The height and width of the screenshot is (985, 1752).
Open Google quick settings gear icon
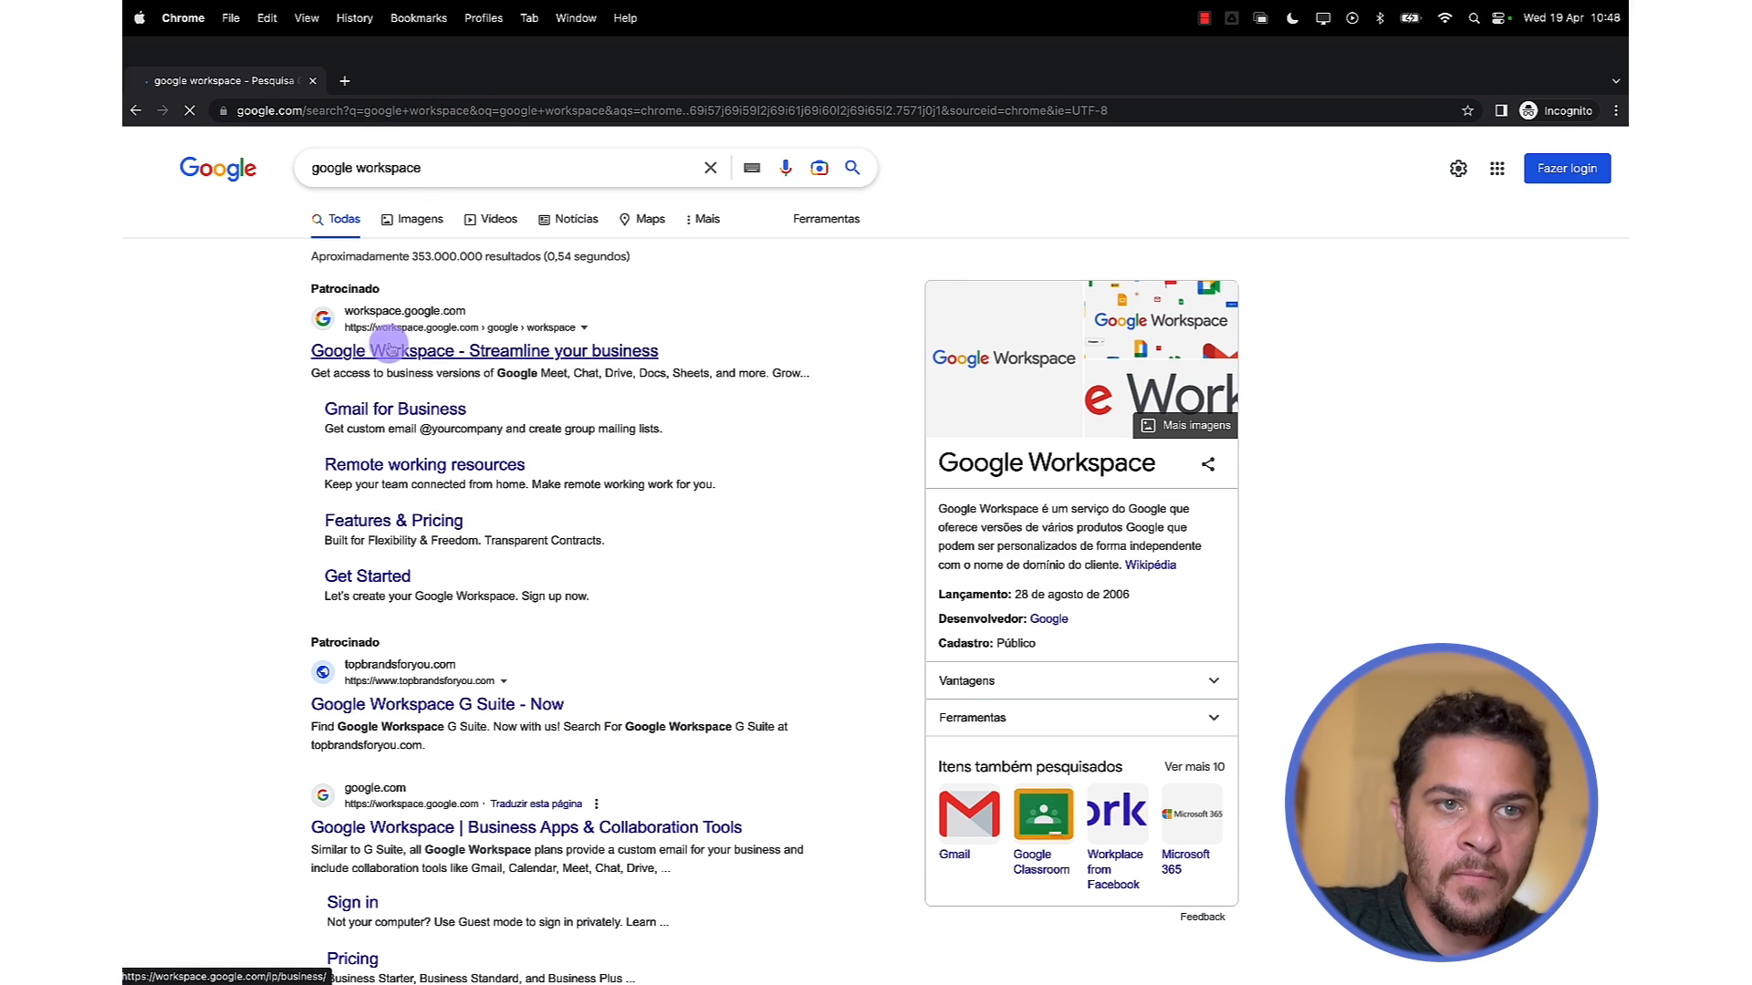(x=1458, y=169)
